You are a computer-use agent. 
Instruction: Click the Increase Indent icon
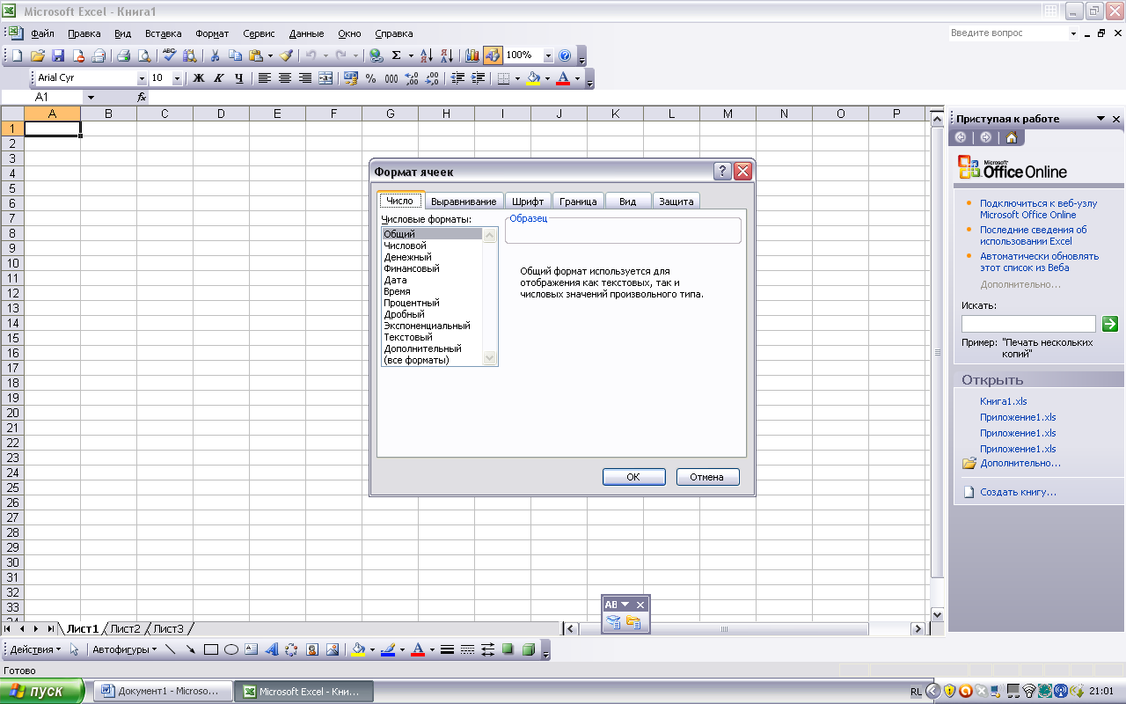(x=479, y=78)
